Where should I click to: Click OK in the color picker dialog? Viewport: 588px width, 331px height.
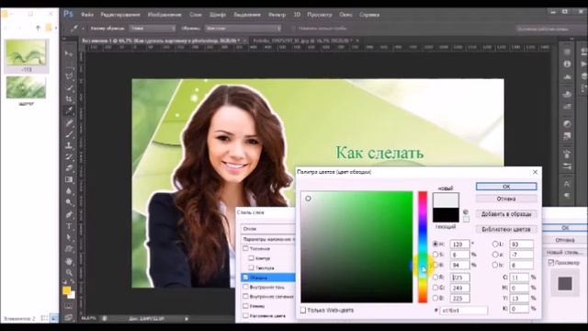[x=506, y=187]
